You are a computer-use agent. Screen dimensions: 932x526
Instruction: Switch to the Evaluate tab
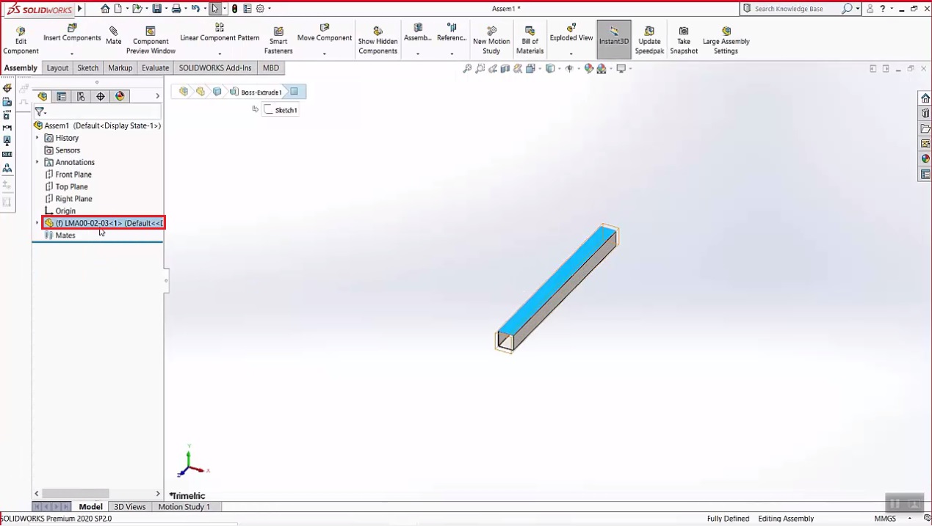click(x=155, y=67)
